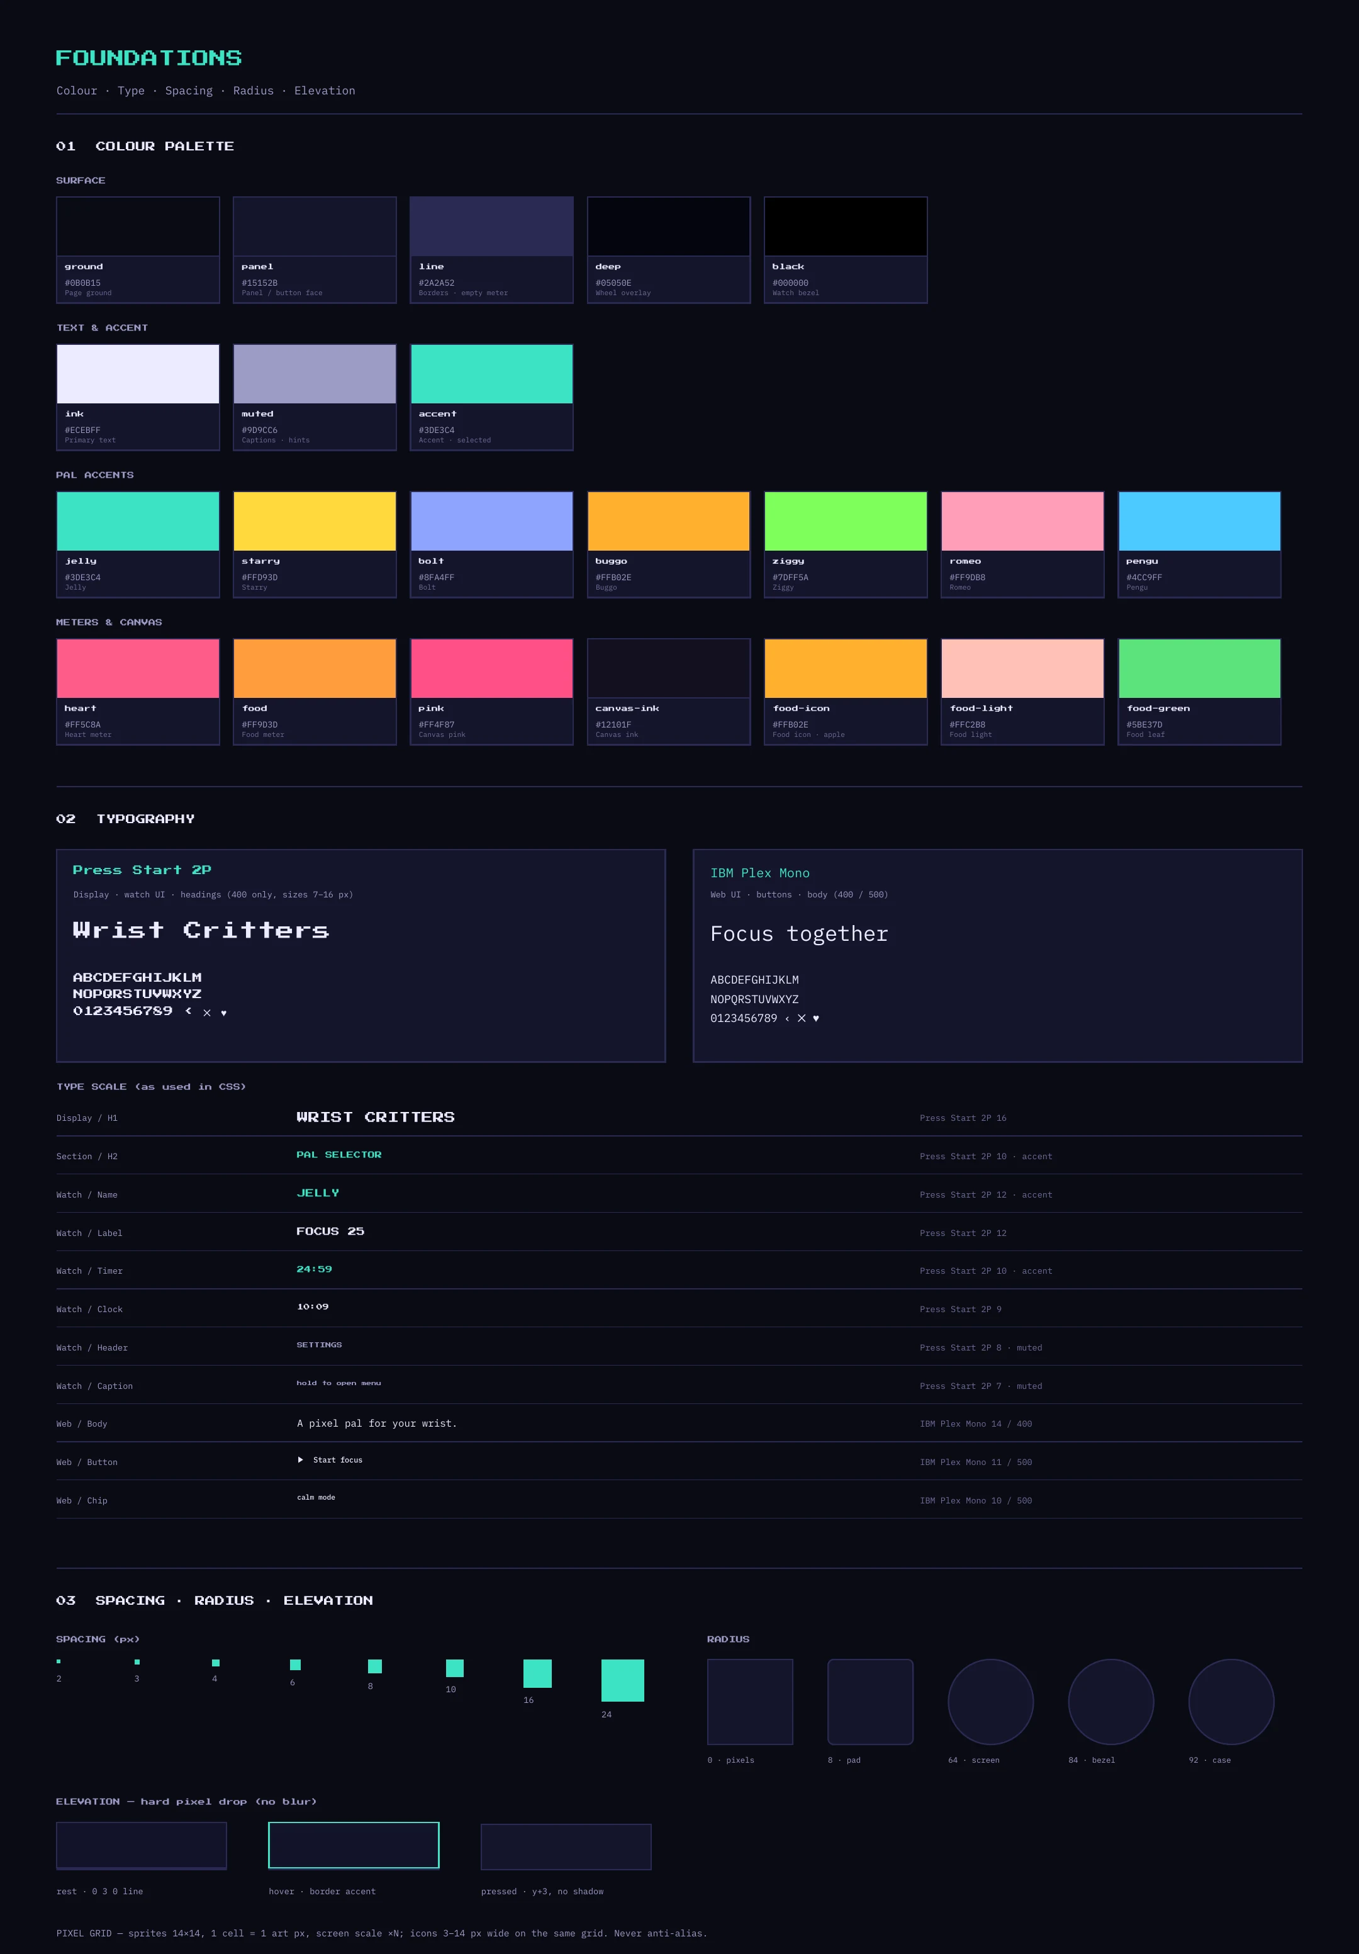This screenshot has height=1954, width=1359.
Task: Click the hover border accent elevation box
Action: click(x=354, y=1845)
